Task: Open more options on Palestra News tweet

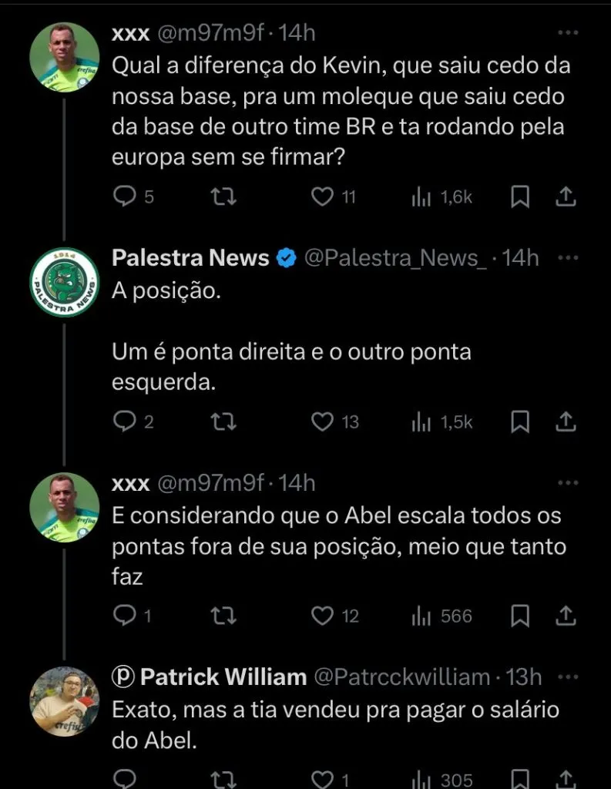Action: click(x=567, y=258)
